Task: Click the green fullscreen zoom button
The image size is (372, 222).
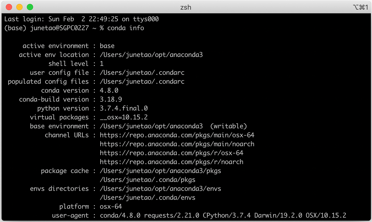Action: click(x=29, y=7)
